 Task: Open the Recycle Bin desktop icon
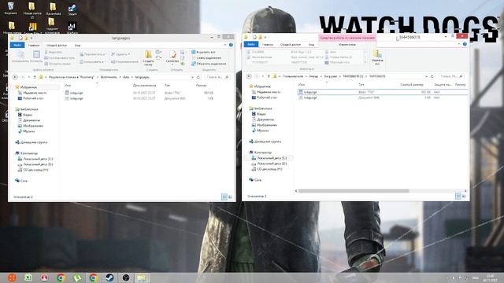(11, 9)
